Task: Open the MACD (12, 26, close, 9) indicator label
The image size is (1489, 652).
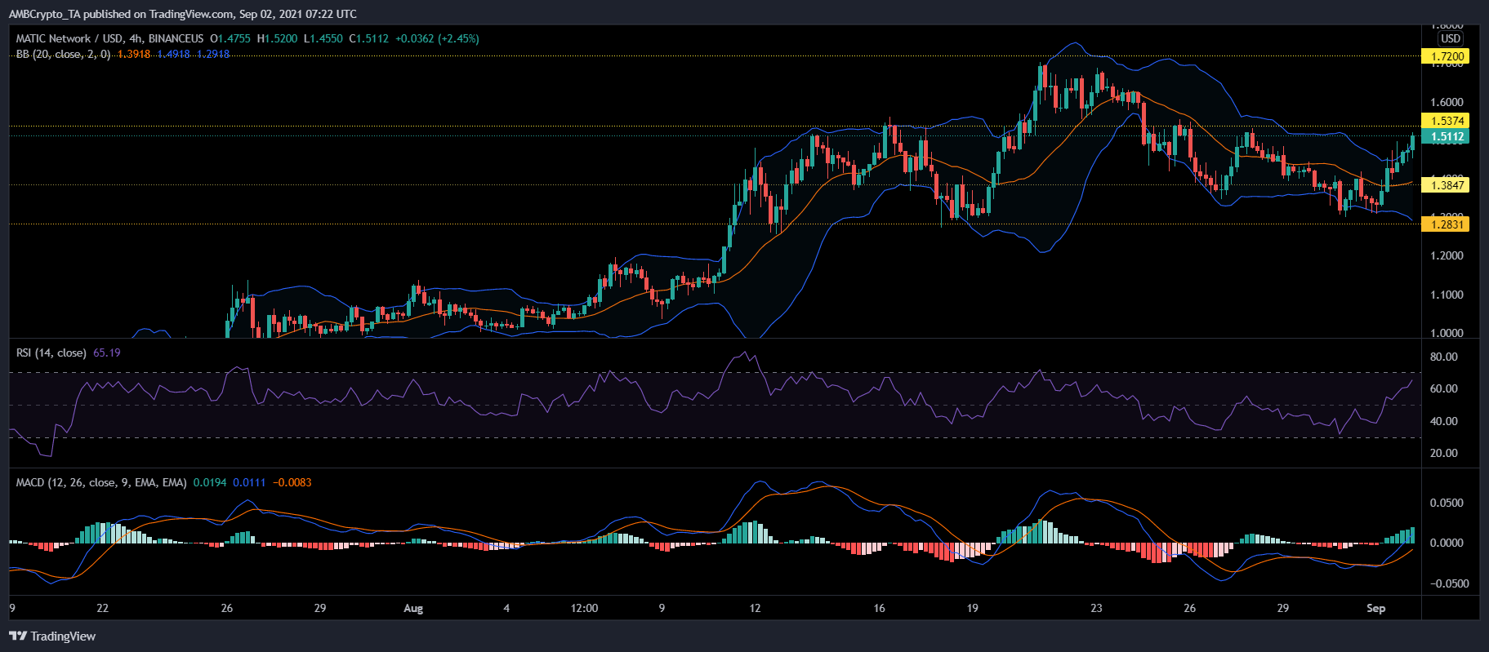Action: click(101, 482)
